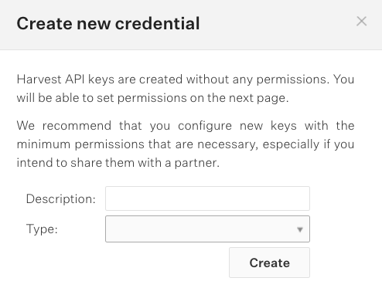The image size is (382, 305).
Task: Click the sentence starting "We recommend"
Action: (x=186, y=144)
